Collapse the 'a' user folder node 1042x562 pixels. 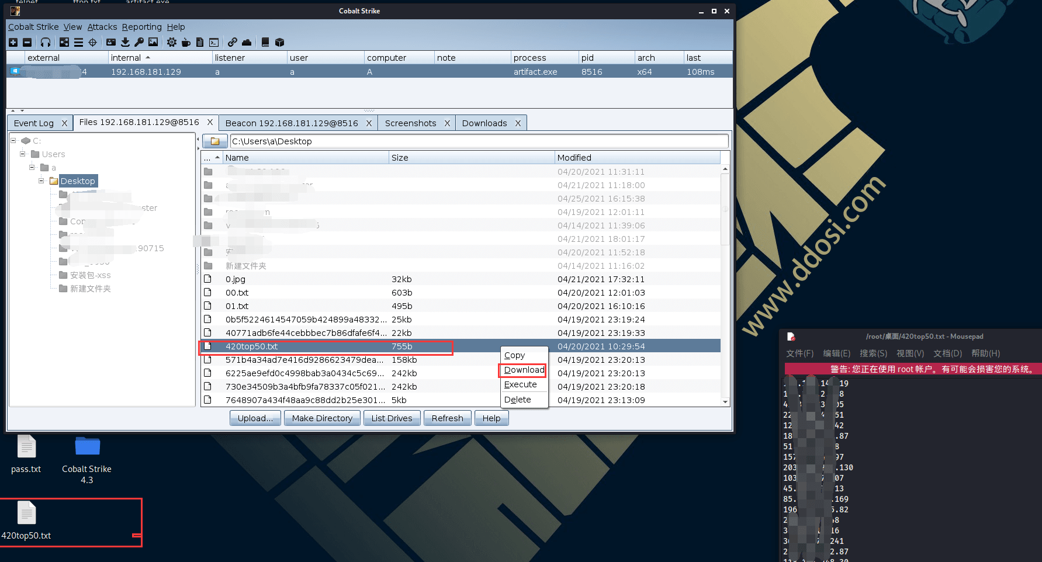coord(32,167)
